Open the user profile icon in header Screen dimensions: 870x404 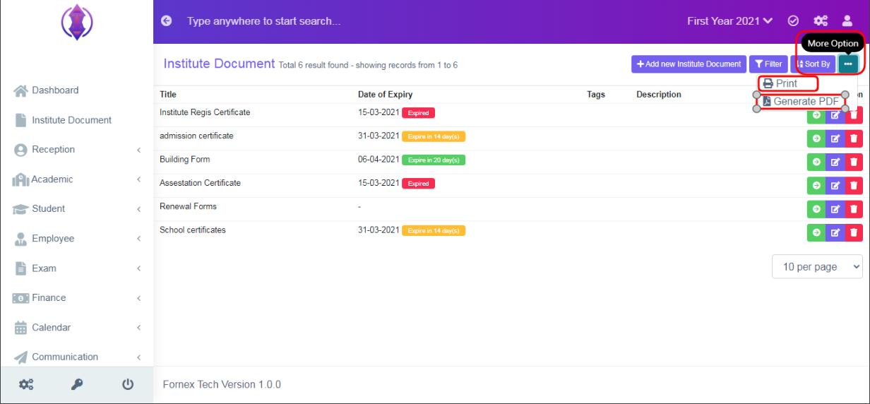(847, 21)
